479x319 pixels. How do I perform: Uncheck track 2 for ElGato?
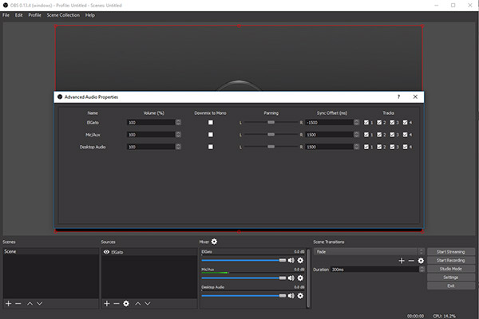(379, 122)
